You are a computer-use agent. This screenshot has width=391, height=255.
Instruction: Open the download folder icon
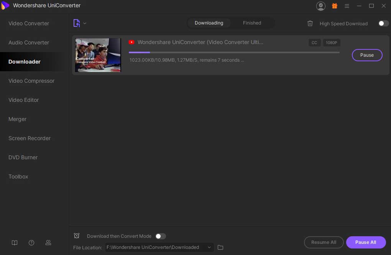click(220, 247)
